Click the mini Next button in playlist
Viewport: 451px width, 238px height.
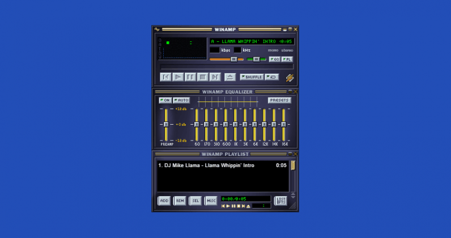[x=243, y=206]
